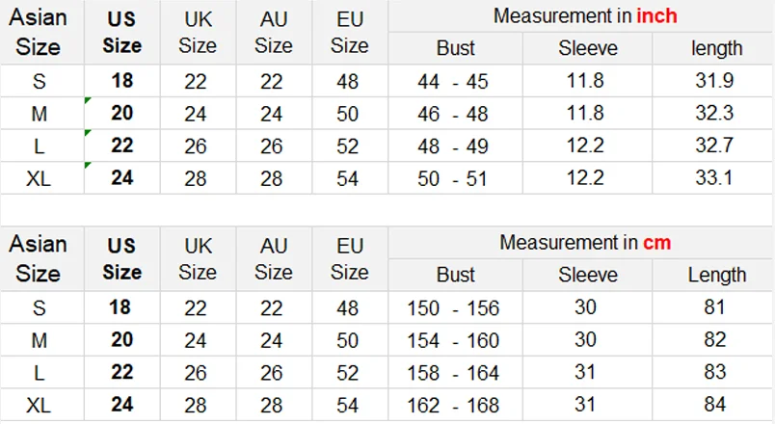Click the Asian Size header in the inch table

pyautogui.click(x=38, y=32)
